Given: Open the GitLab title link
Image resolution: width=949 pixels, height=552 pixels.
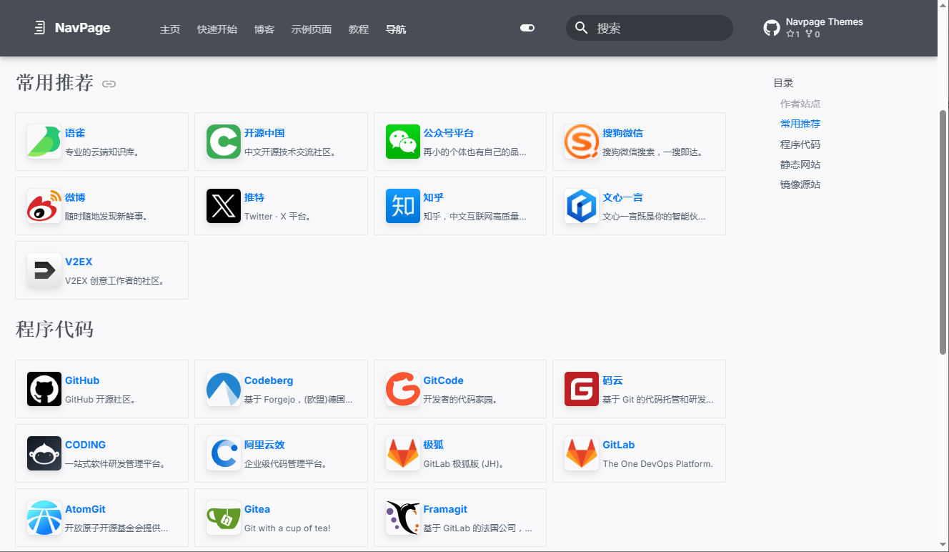Looking at the screenshot, I should (619, 445).
